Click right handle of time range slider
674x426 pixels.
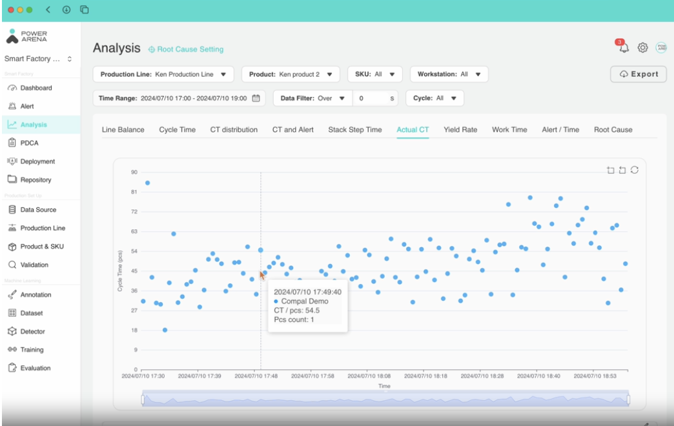click(628, 400)
